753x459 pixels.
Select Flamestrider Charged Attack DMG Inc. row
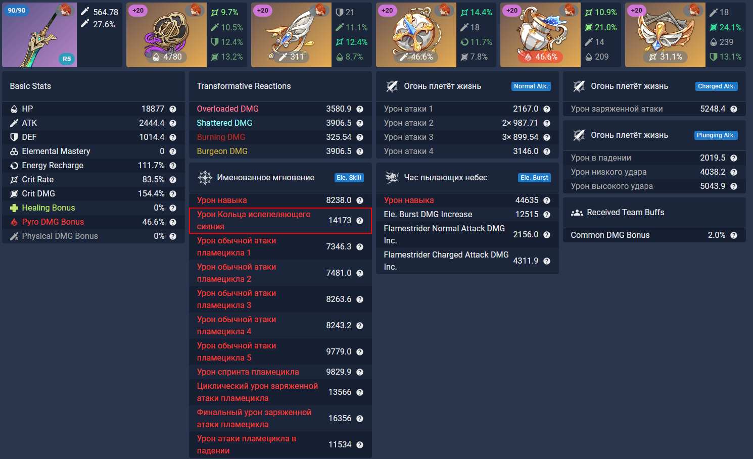click(467, 261)
